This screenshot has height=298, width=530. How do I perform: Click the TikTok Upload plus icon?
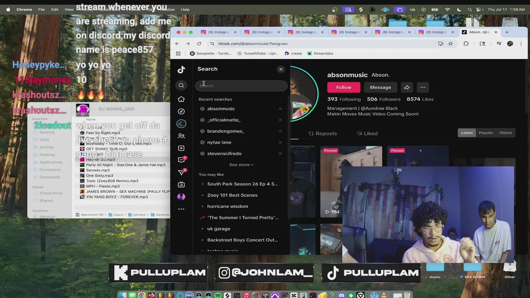click(181, 148)
